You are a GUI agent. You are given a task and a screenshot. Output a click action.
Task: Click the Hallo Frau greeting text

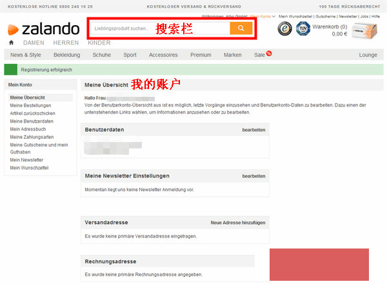tap(95, 98)
